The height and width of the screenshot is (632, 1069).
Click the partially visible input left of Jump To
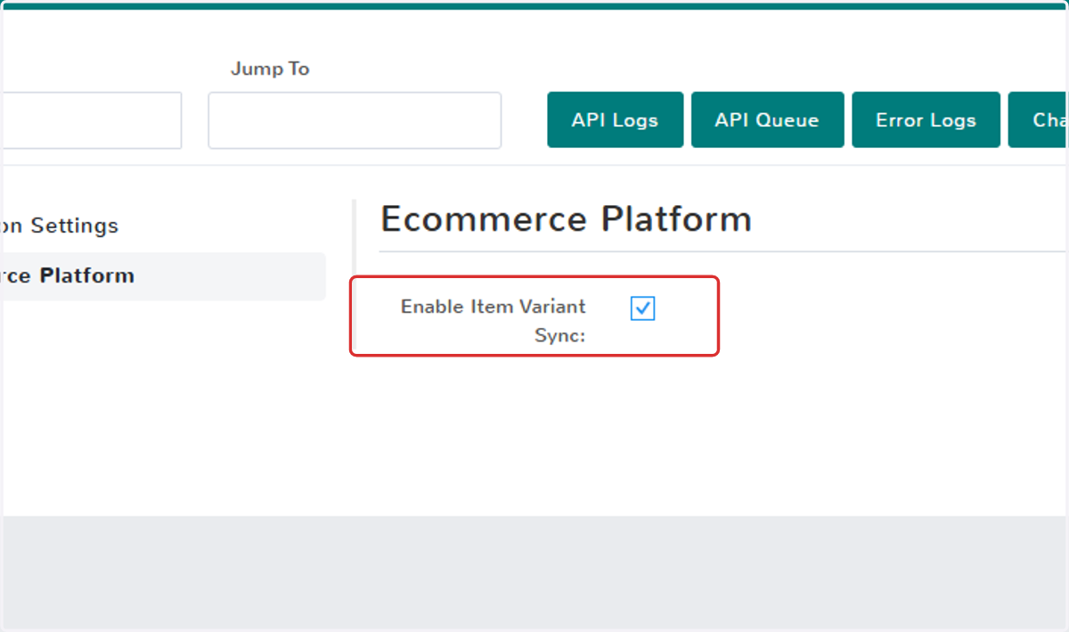93,120
